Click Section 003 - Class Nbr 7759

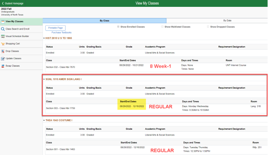point(60,108)
